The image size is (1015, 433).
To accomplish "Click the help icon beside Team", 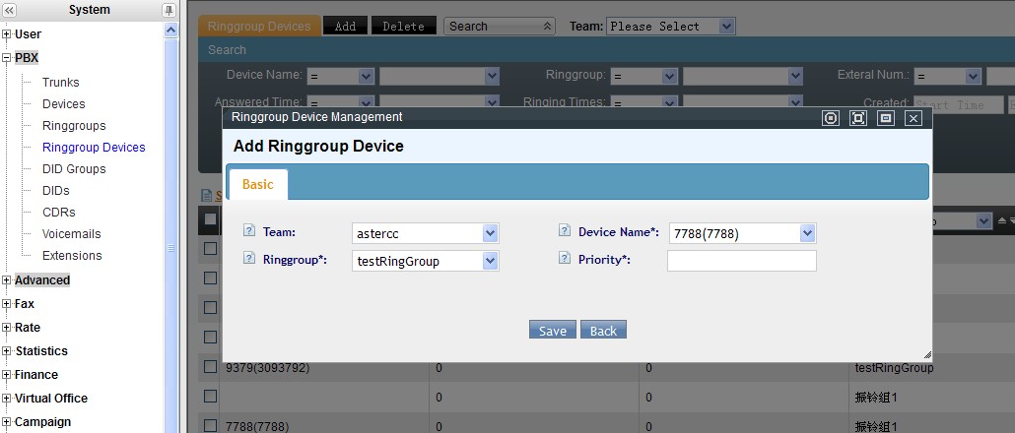I will 249,231.
